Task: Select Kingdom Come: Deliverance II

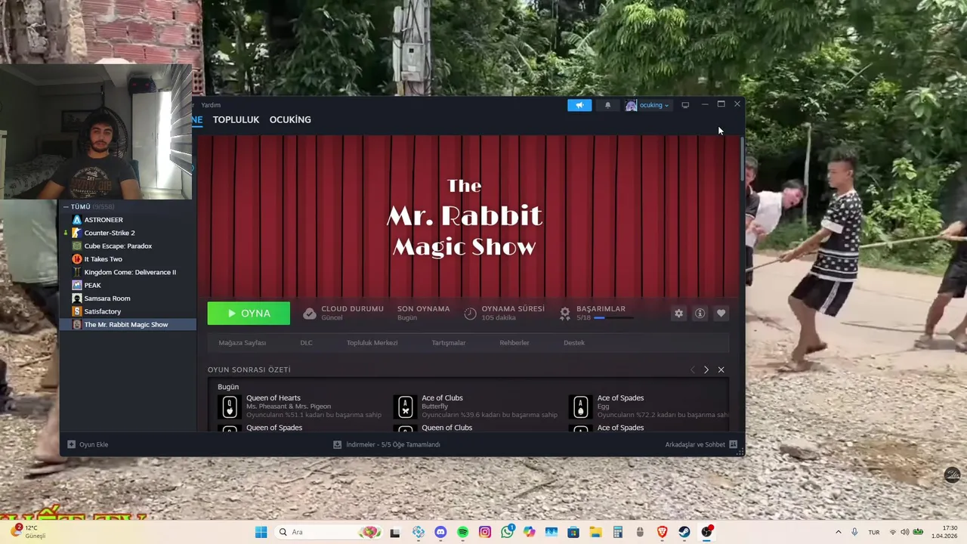Action: 128,272
